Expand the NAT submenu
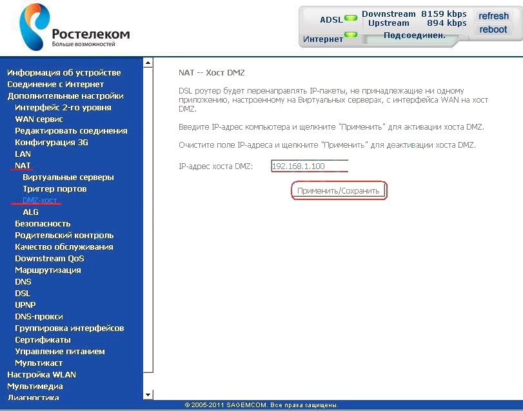Screen dimensions: 523x411 (x=23, y=166)
